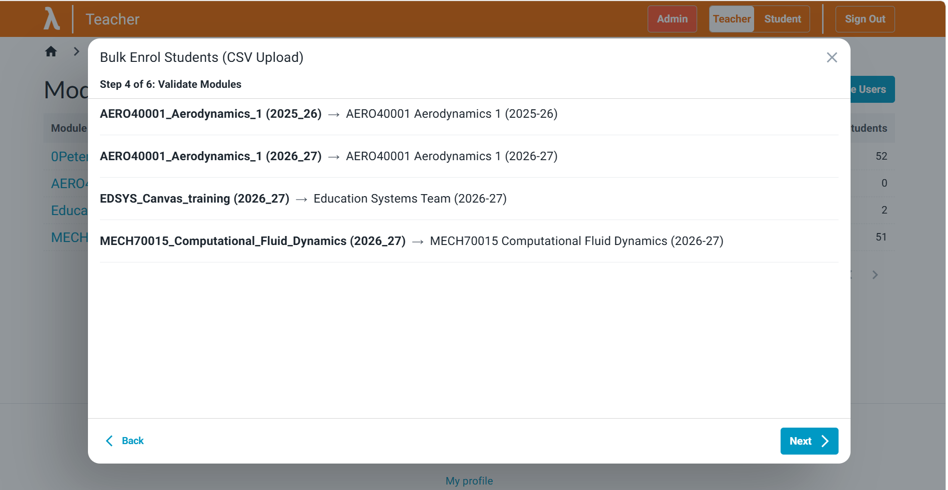Open the MECH module link in table
Image resolution: width=948 pixels, height=490 pixels.
(x=69, y=238)
